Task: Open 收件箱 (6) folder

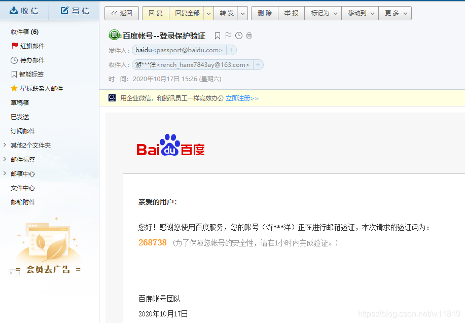Action: (x=25, y=32)
